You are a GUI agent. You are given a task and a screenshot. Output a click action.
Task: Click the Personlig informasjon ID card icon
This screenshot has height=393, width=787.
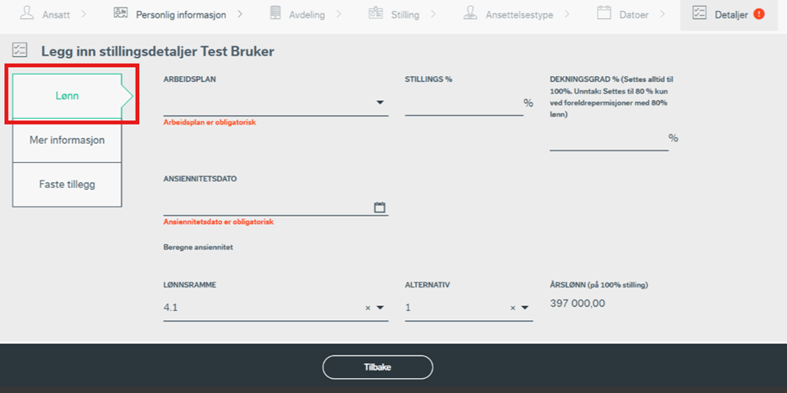[121, 14]
